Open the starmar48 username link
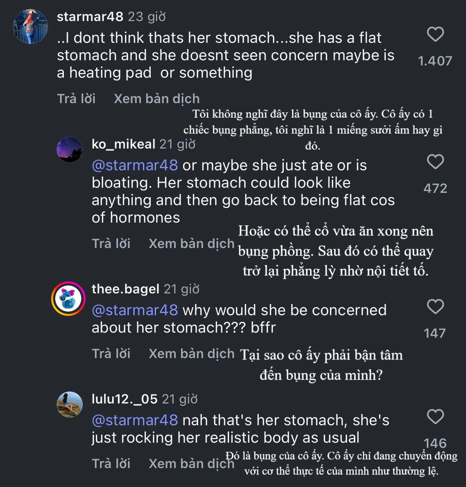The height and width of the screenshot is (487, 466). (x=90, y=17)
